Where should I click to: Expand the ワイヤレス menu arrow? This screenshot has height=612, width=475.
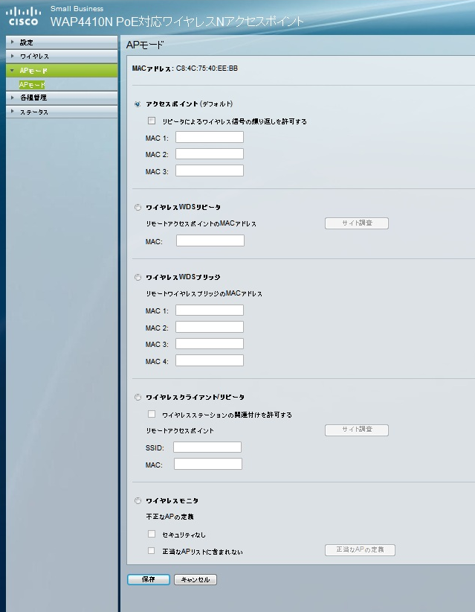point(13,56)
